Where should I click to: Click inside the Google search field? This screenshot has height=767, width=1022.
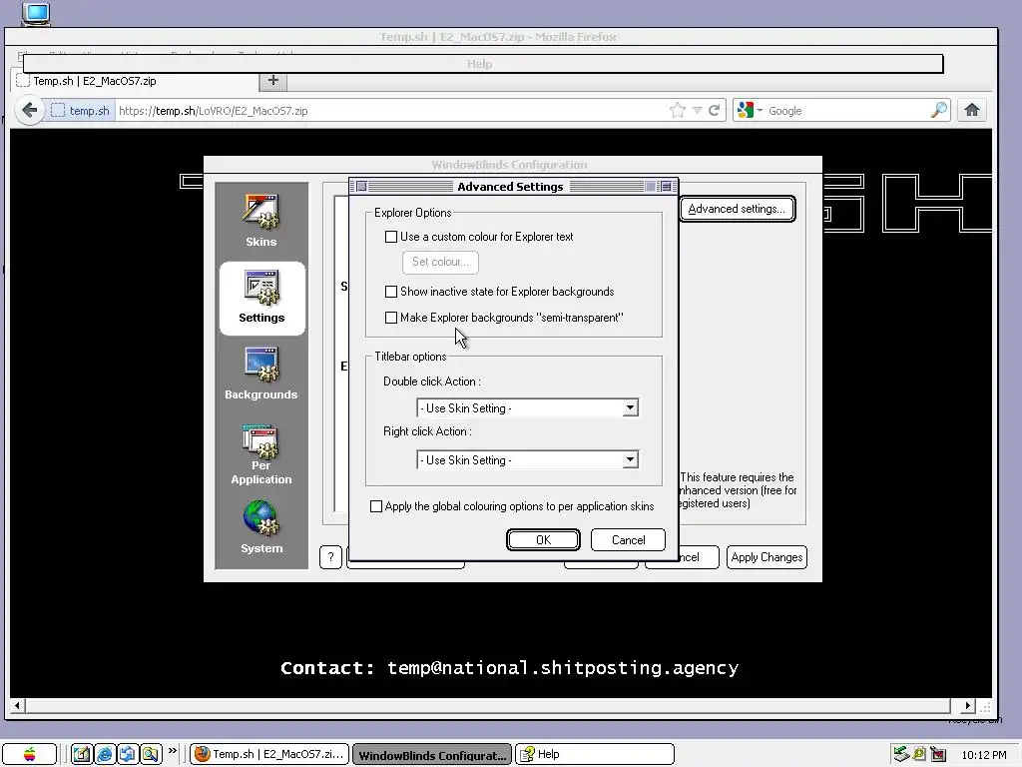pos(847,110)
